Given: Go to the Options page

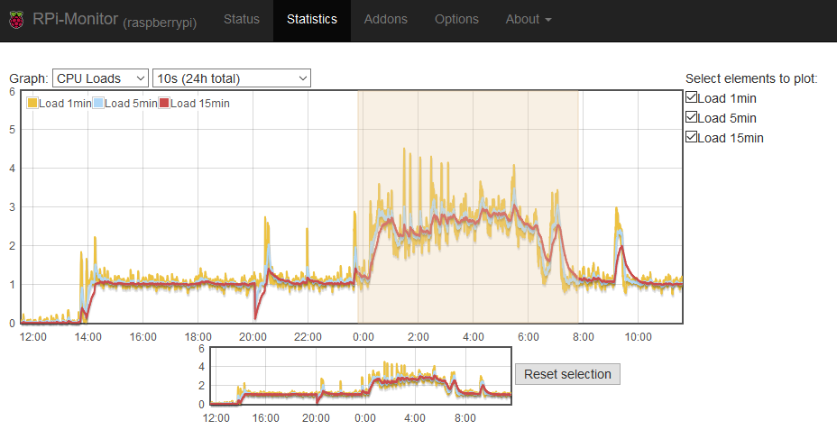Looking at the screenshot, I should 456,19.
